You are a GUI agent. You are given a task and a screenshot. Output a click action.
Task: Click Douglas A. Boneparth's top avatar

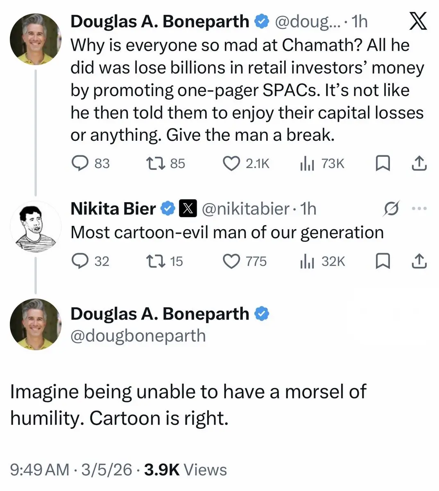tap(35, 39)
